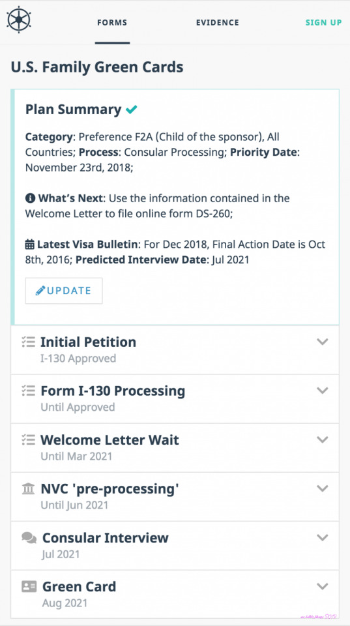This screenshot has width=350, height=626.
Task: Click the chat bubbles icon beside Consular Interview
Action: [x=29, y=538]
